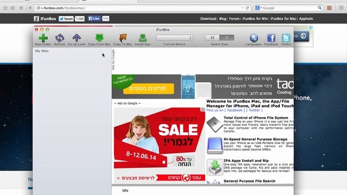This screenshot has width=347, height=195.
Task: Click the Go Up Level arrow
Action: [76, 38]
